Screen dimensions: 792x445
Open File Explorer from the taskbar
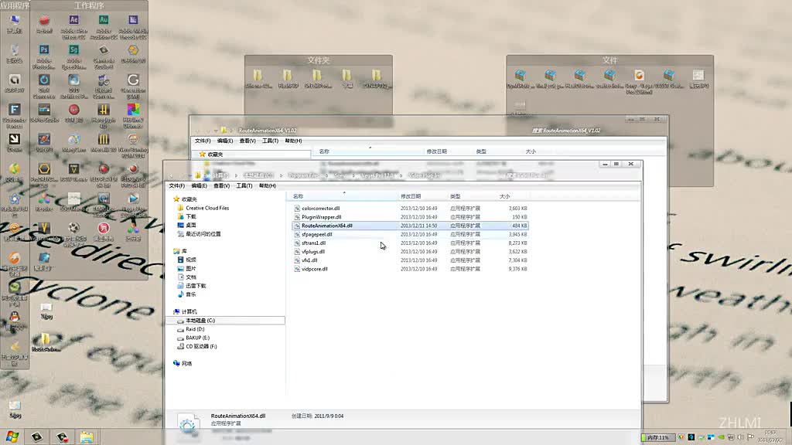coord(87,437)
